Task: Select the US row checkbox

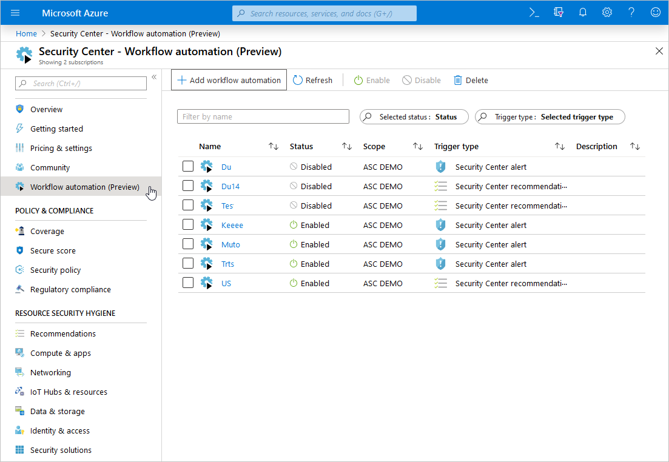Action: tap(188, 283)
